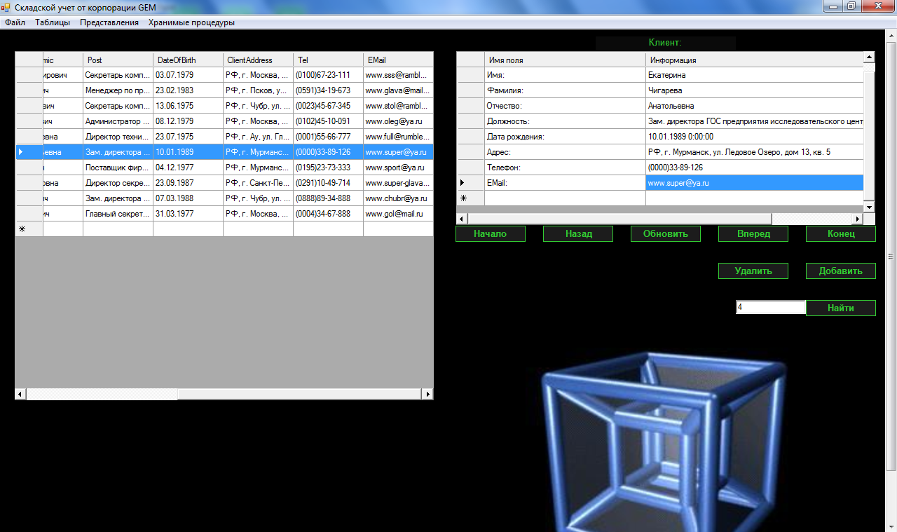Open the Хранимые процедуры menu
Viewport: 897px width, 532px height.
(191, 22)
